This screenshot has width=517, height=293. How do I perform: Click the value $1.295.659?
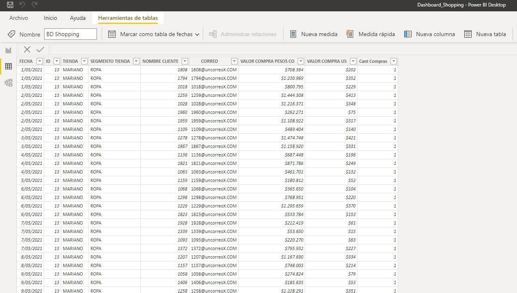[292, 206]
